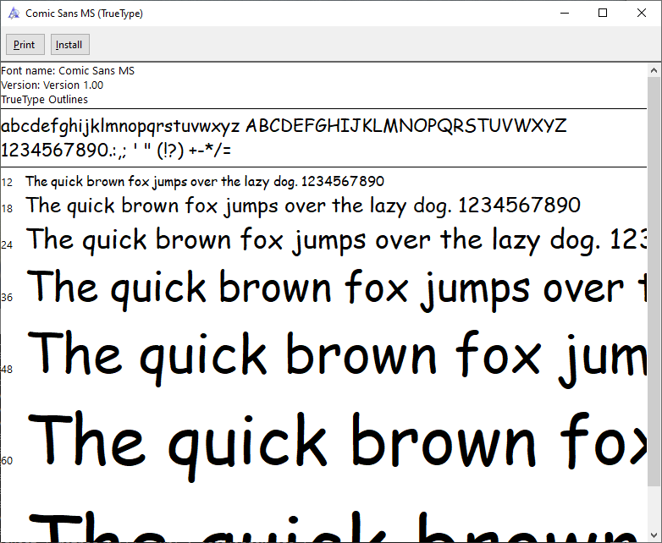This screenshot has width=662, height=543.
Task: Click the size label '18'
Action: (7, 208)
